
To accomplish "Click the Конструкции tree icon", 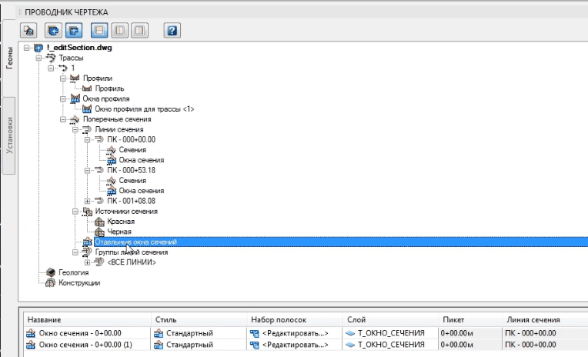I will click(51, 283).
